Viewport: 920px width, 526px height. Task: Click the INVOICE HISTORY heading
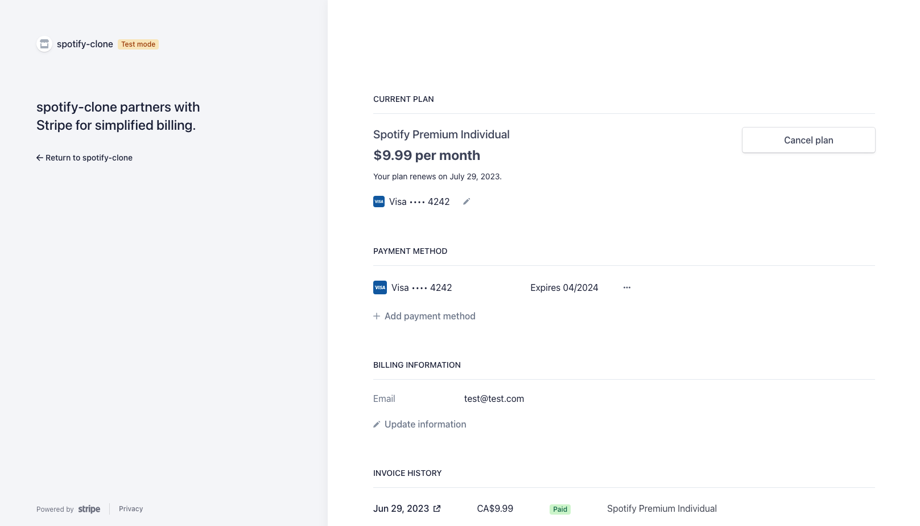click(x=407, y=473)
